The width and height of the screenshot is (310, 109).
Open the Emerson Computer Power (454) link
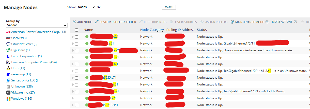[x=34, y=62]
